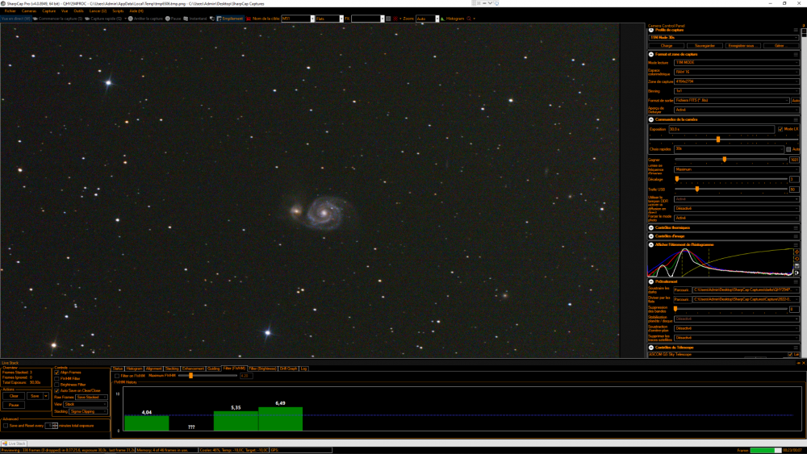Open Profils de capture panel menu icon
The image size is (807, 454).
click(x=796, y=30)
